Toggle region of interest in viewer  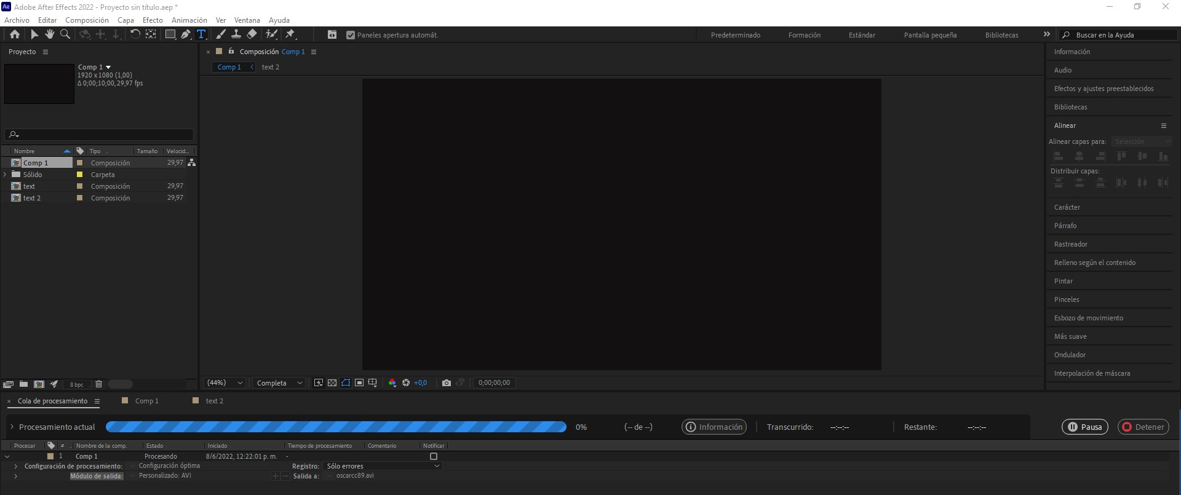pos(359,382)
